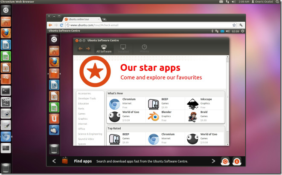Open Ubuntu One in the tour launcher
Screen dimensions: 282x175
54,119
